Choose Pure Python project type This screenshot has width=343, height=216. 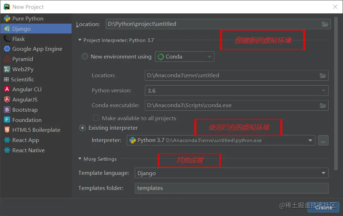click(36, 19)
